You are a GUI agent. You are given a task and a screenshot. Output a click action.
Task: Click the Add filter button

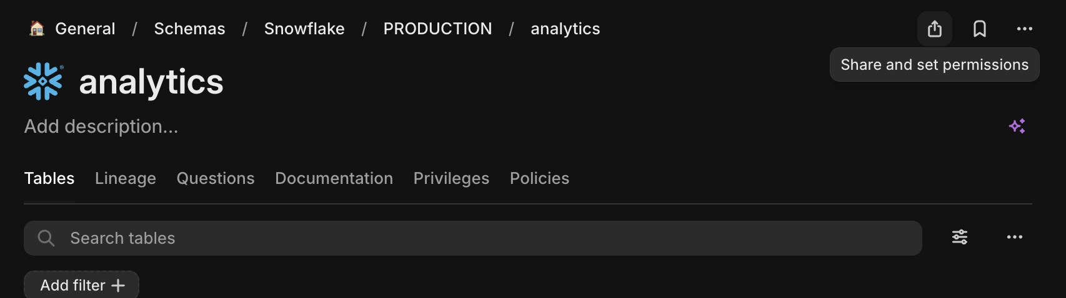pyautogui.click(x=82, y=285)
